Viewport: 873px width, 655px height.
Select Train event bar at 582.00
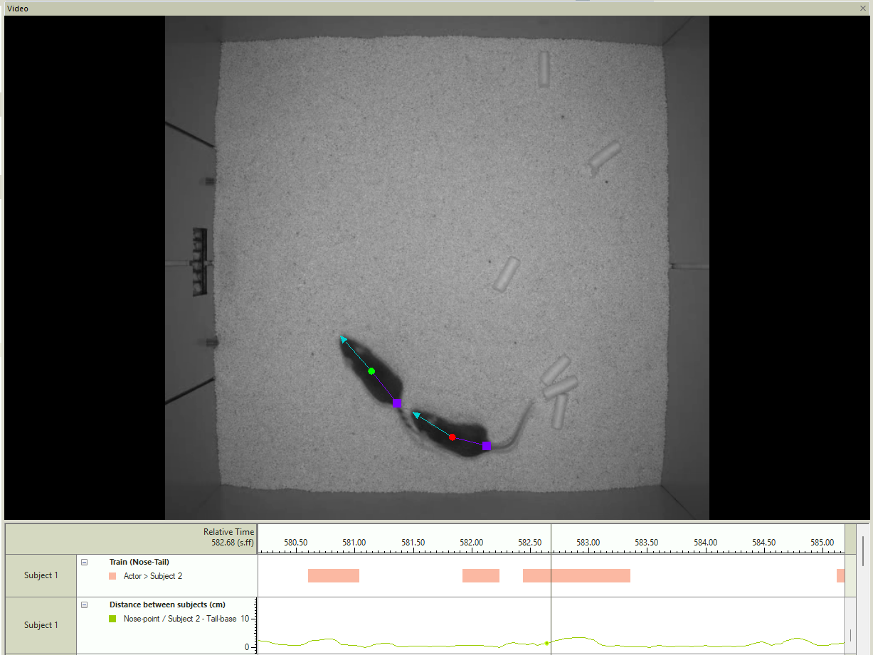tap(480, 575)
